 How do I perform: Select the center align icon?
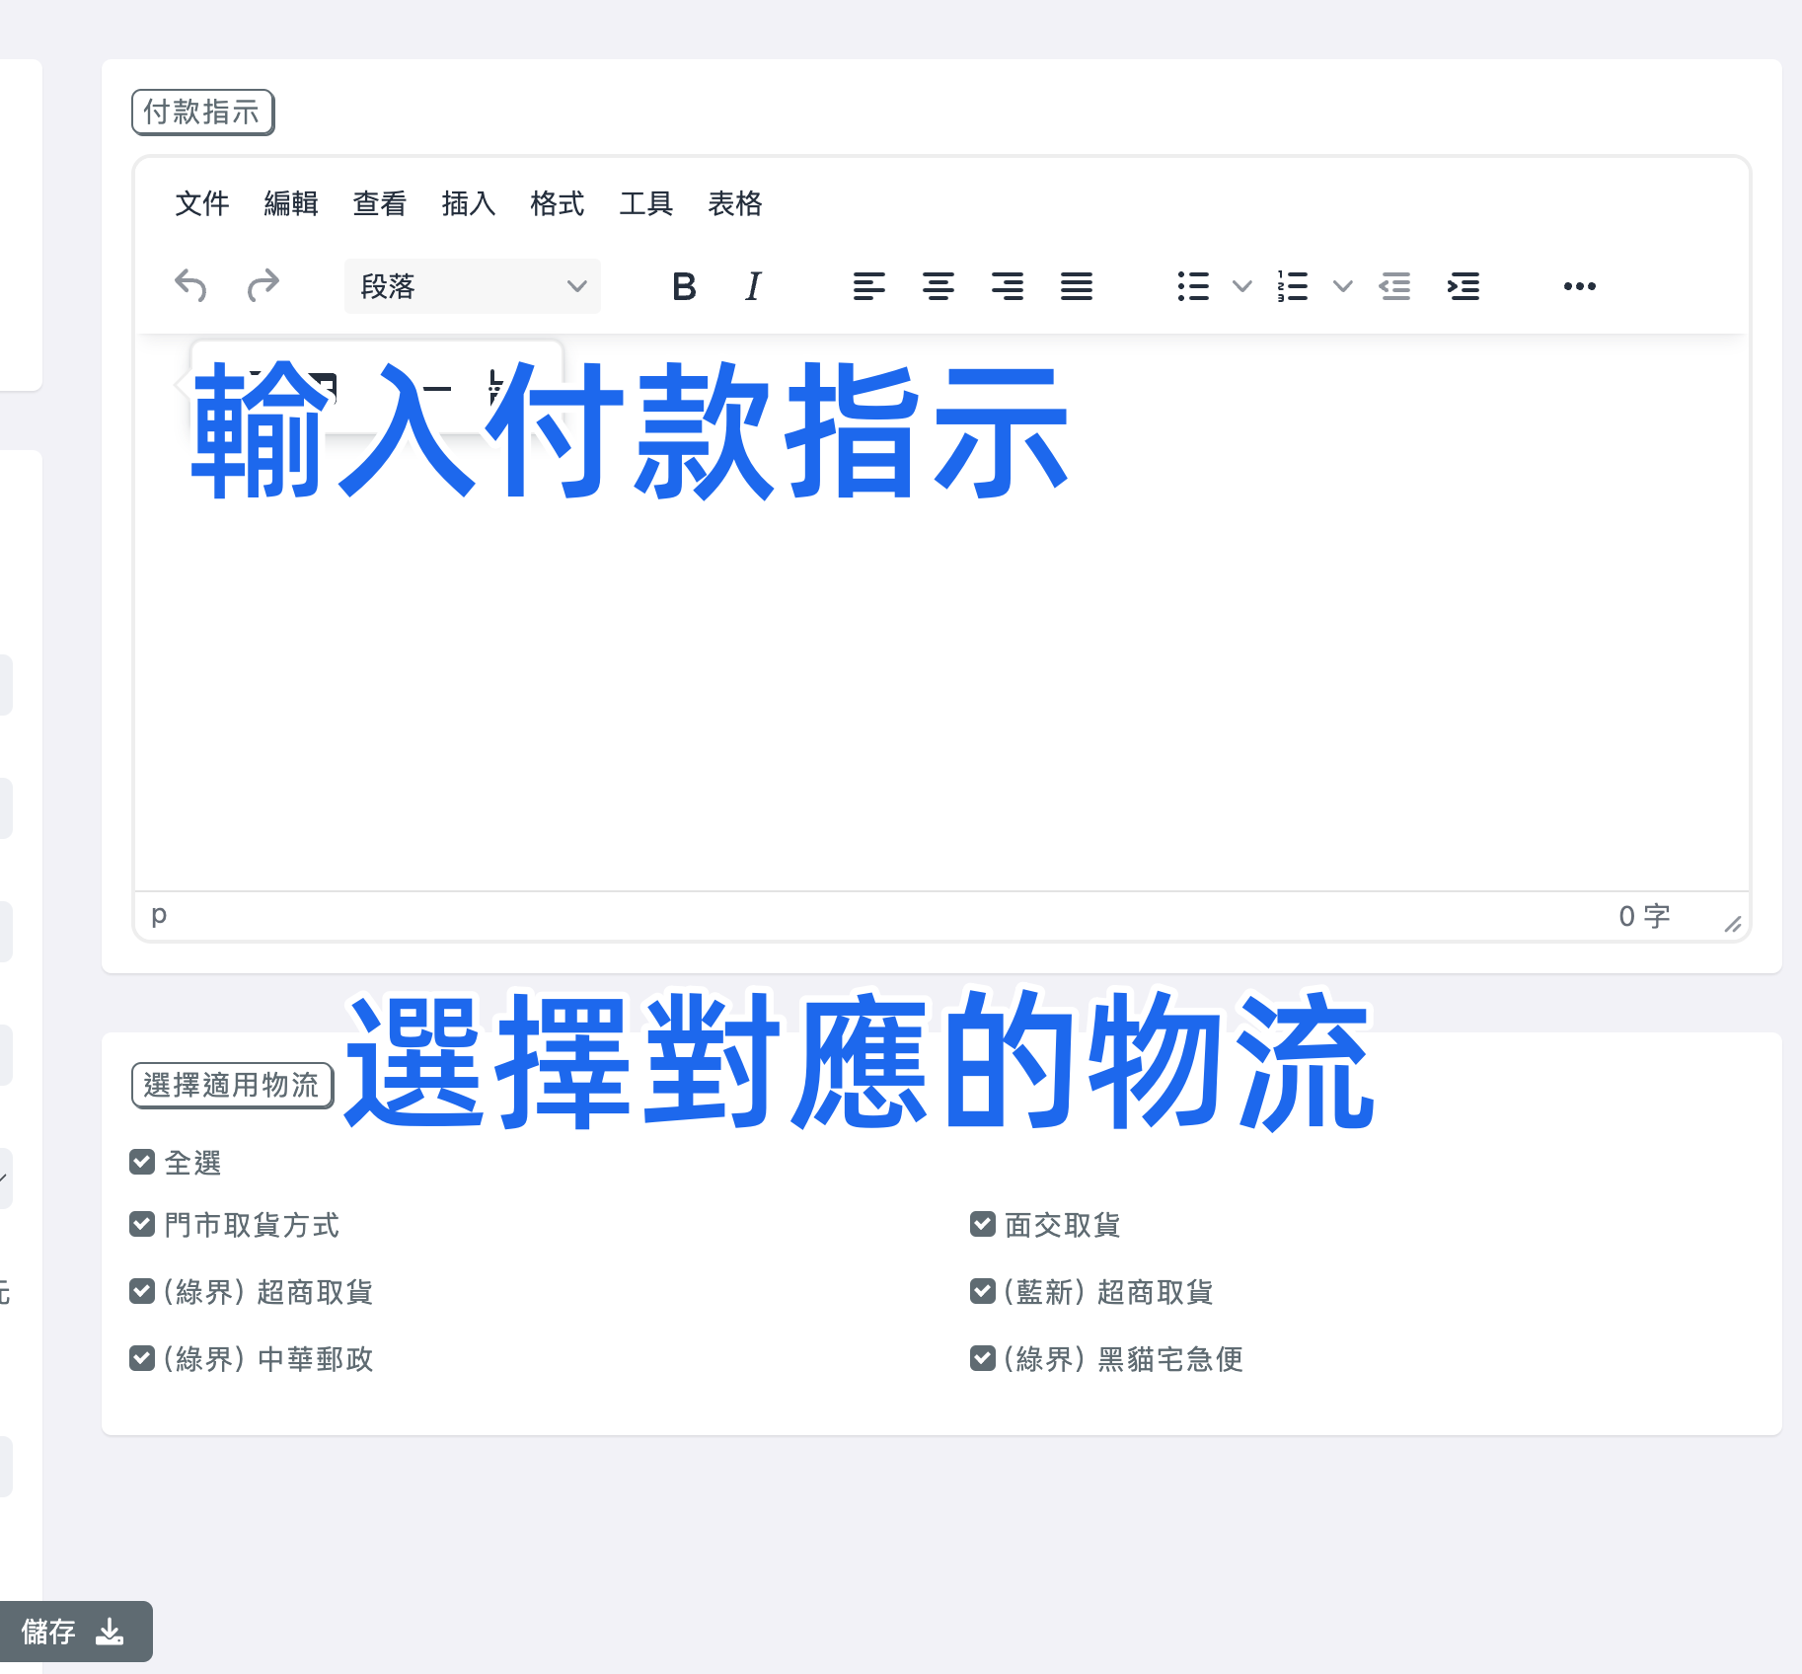(939, 286)
